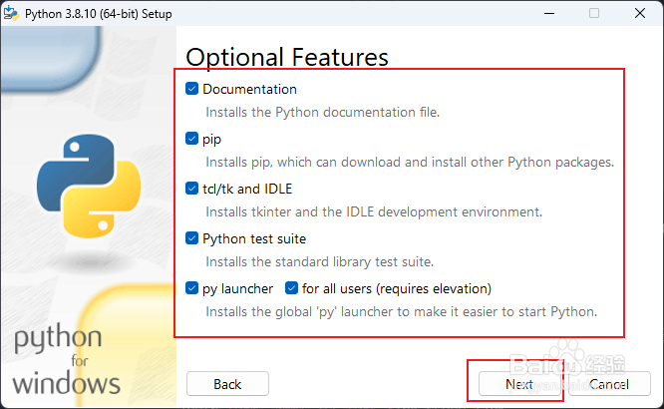Click the 'Installs the Python documentation file' description
Viewport: 664px width, 409px height.
(322, 112)
